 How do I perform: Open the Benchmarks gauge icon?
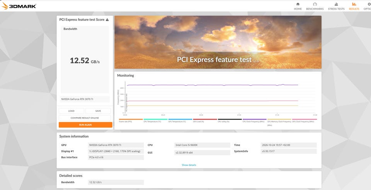pyautogui.click(x=315, y=4)
